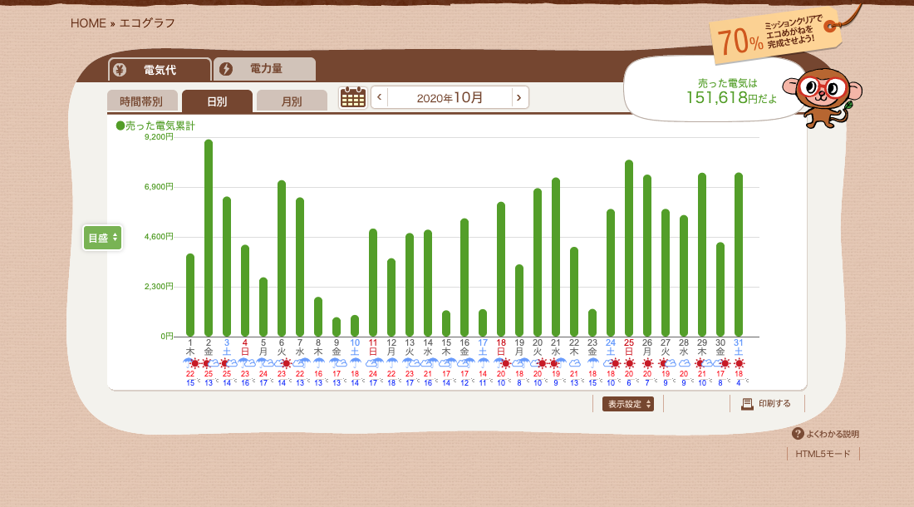
Task: Click the bar for October 9
Action: pyautogui.click(x=337, y=327)
